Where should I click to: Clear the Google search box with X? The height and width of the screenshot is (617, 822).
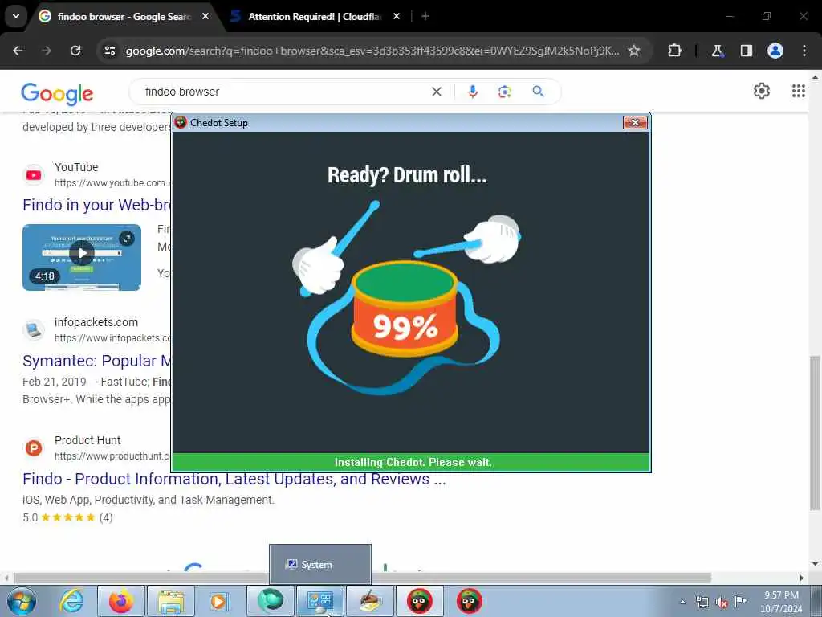click(436, 92)
